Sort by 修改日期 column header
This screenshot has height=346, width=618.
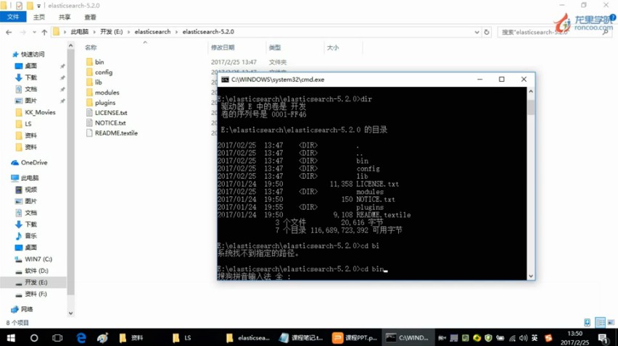tap(223, 48)
